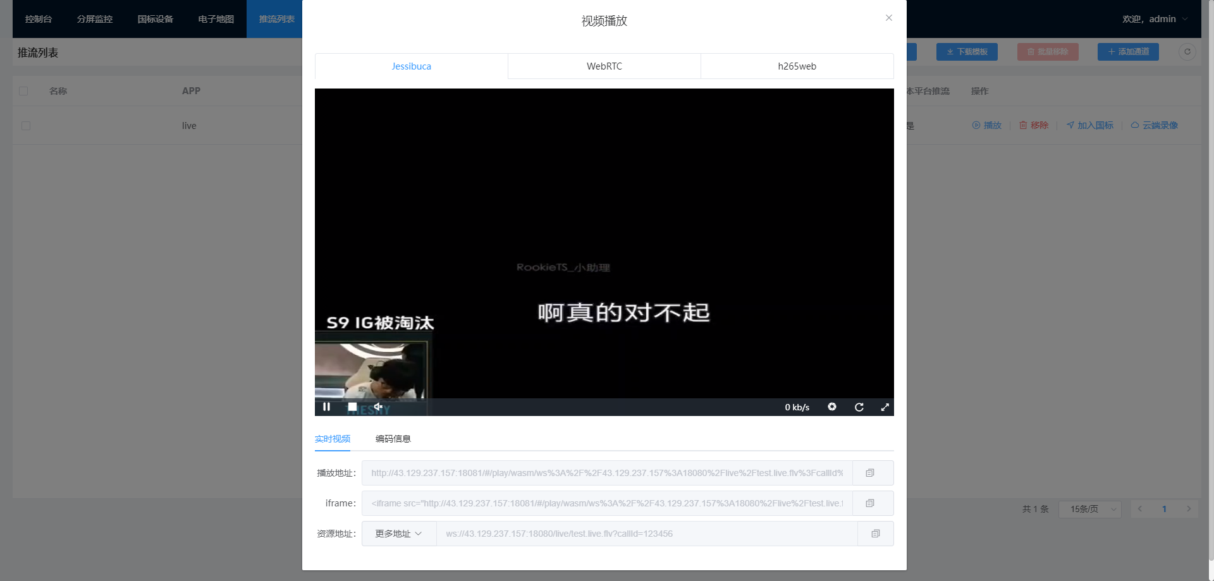
Task: Copy the 资源地址 URL with copy icon
Action: (x=876, y=534)
